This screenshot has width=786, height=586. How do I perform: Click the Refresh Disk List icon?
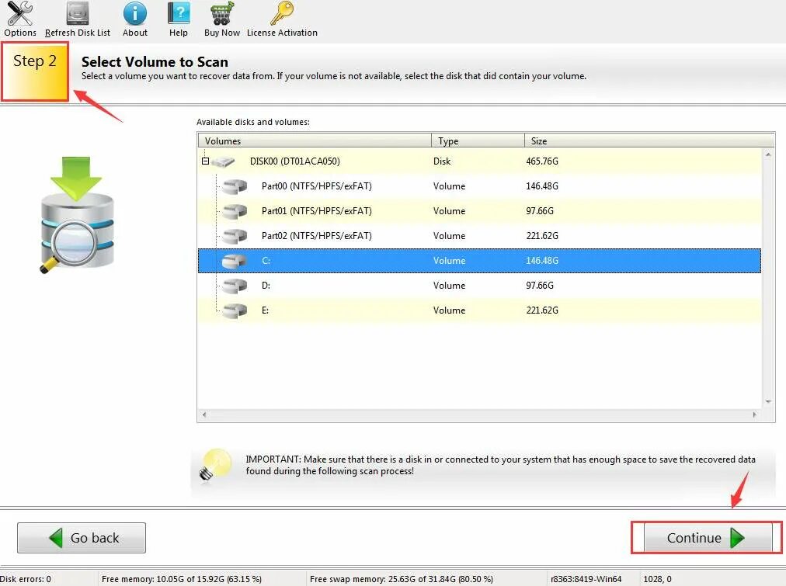tap(78, 13)
